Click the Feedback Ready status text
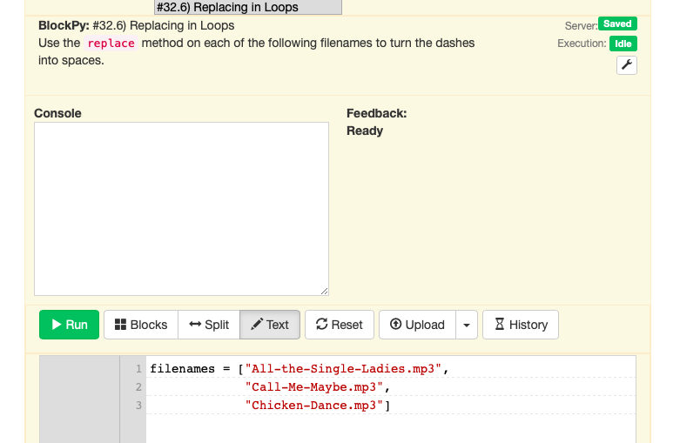 pos(365,131)
